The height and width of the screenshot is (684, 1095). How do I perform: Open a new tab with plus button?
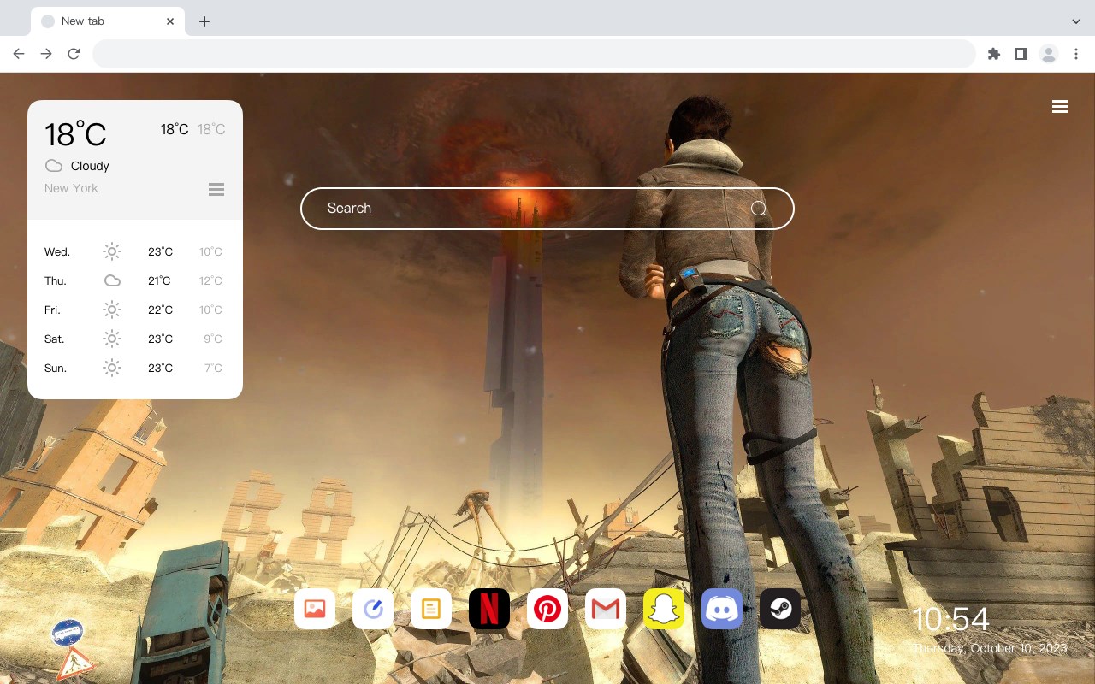coord(204,21)
